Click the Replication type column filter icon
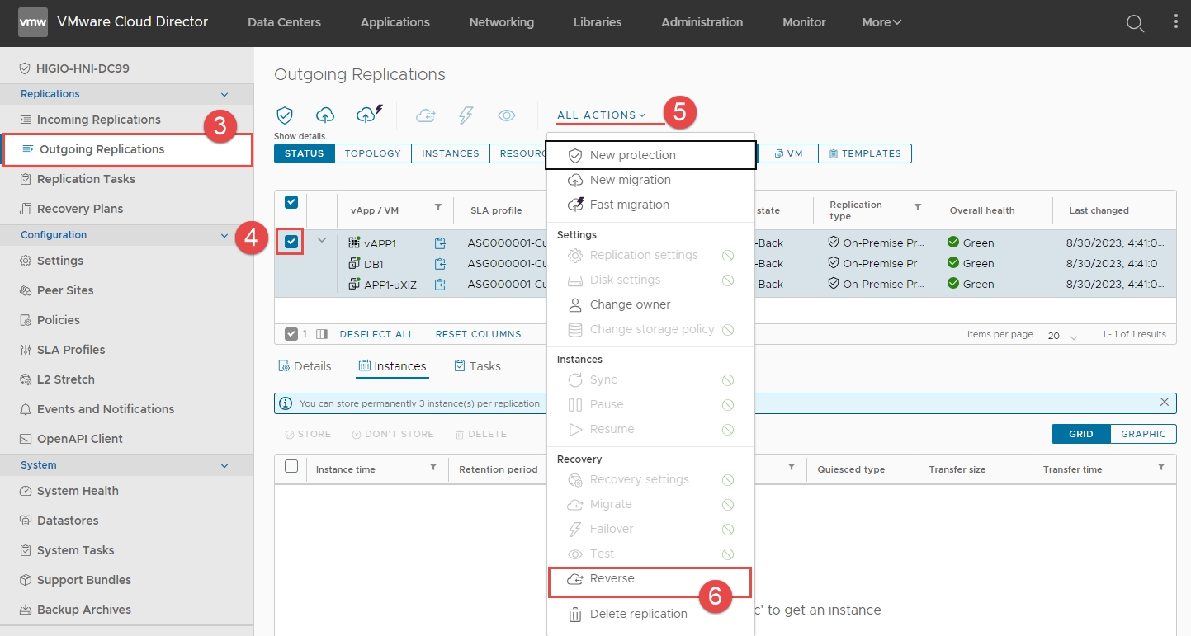The width and height of the screenshot is (1191, 636). [918, 207]
